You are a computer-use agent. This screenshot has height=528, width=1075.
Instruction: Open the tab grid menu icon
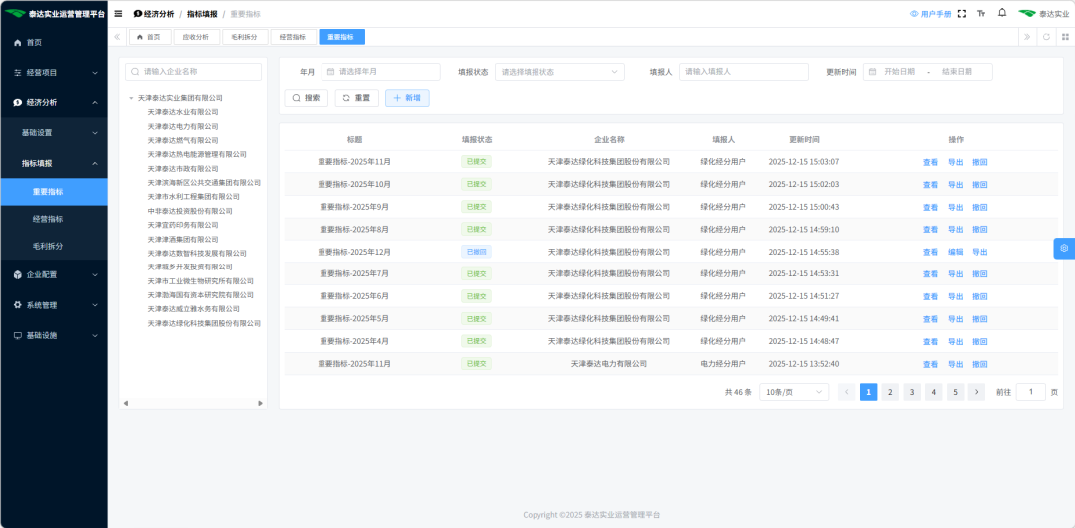click(x=1065, y=37)
